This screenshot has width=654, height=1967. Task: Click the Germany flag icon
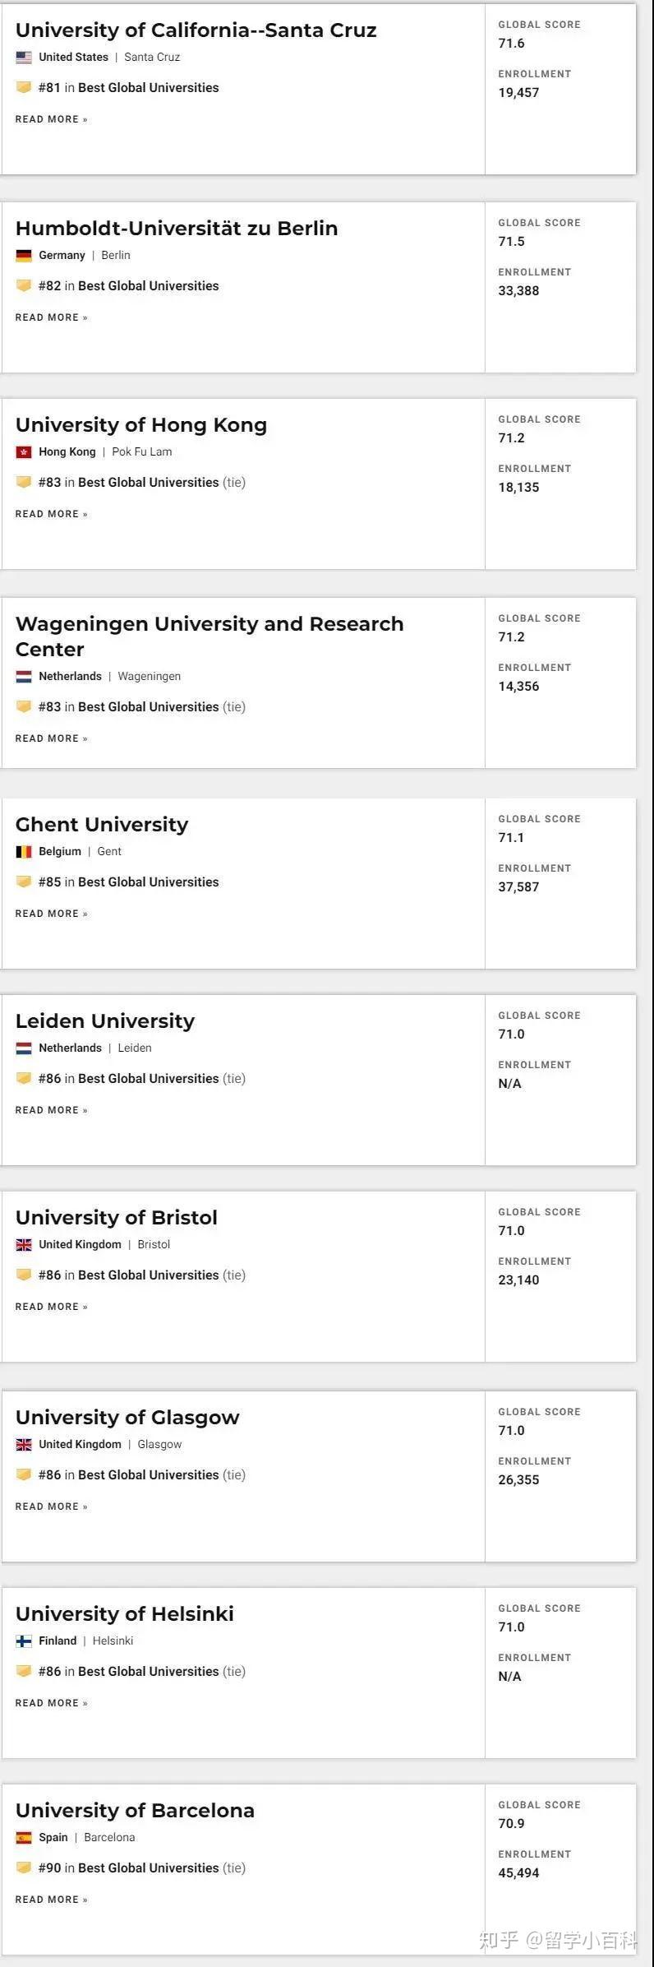pyautogui.click(x=24, y=256)
